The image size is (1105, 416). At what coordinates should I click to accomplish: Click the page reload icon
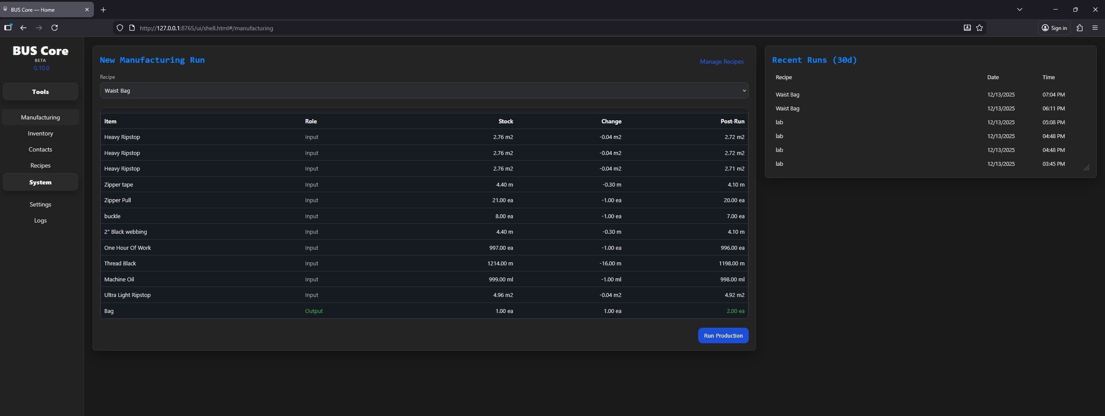tap(54, 28)
